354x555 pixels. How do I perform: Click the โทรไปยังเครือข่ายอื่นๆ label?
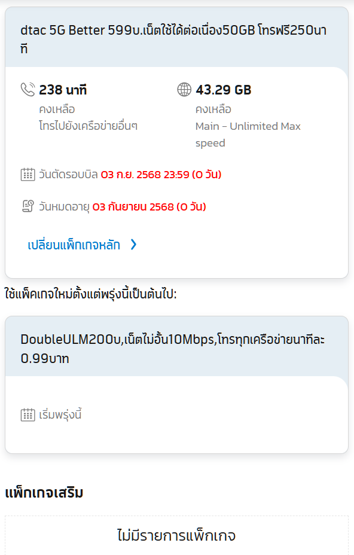click(88, 126)
